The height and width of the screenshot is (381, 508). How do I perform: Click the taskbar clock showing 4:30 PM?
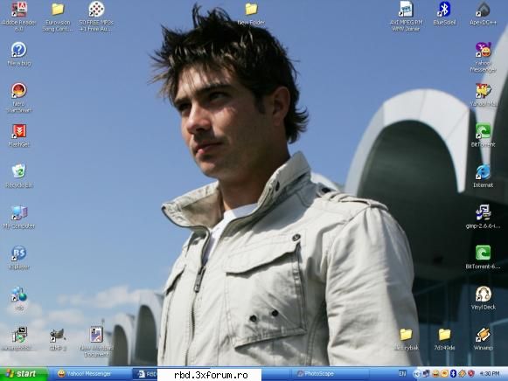tap(490, 374)
